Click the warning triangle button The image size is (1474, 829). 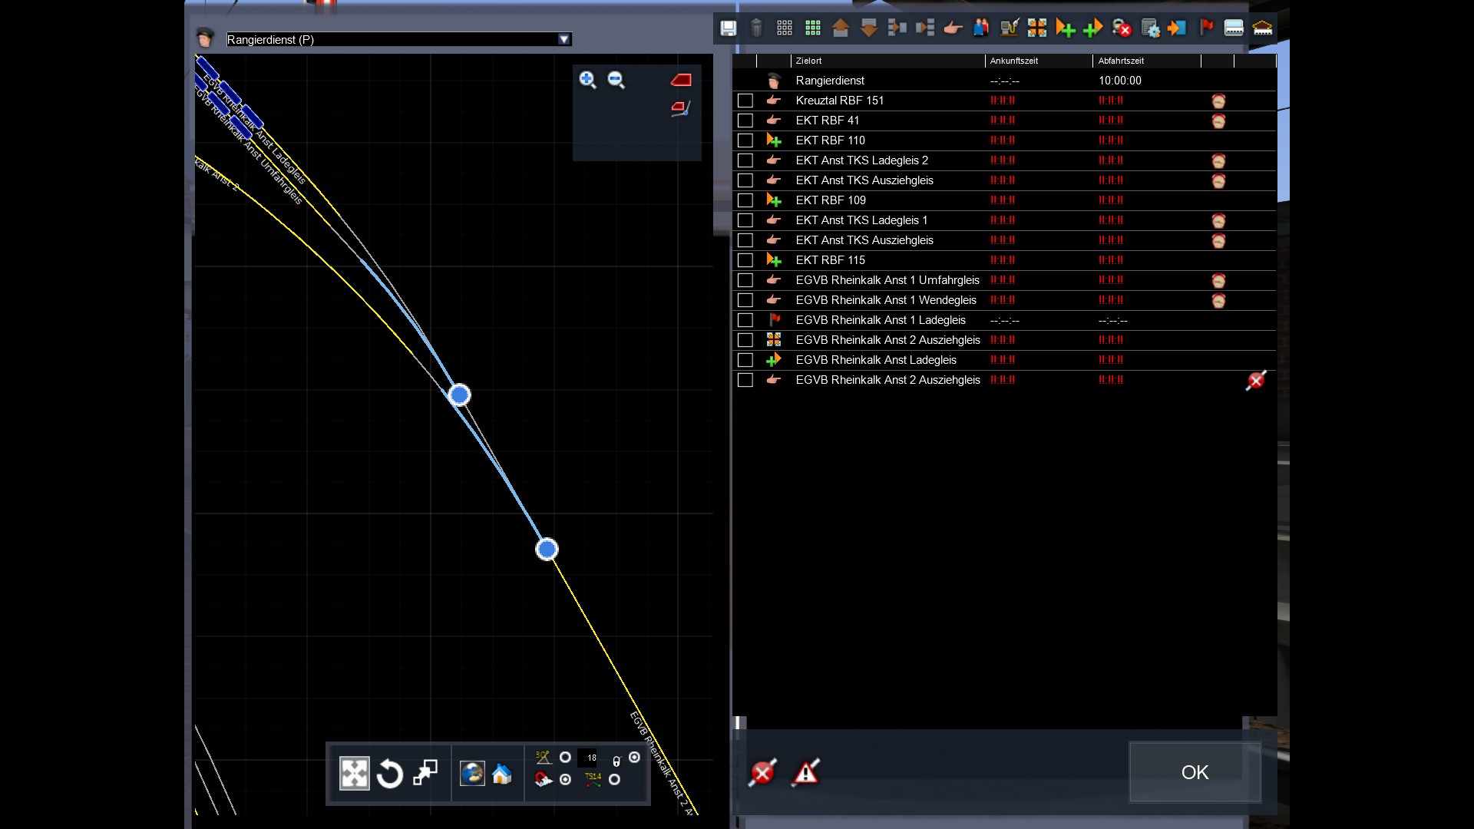tap(805, 772)
